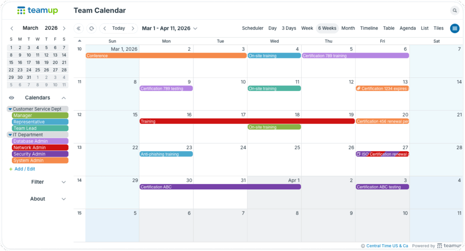Toggle the Manager calendar visibility
The image size is (465, 251).
[x=40, y=116]
